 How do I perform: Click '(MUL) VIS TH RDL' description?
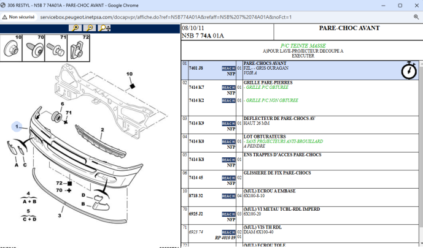point(263,227)
